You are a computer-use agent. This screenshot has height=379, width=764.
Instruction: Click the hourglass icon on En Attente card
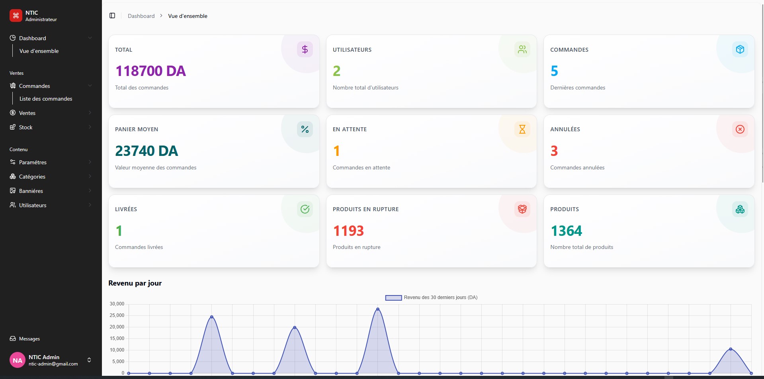click(x=522, y=129)
